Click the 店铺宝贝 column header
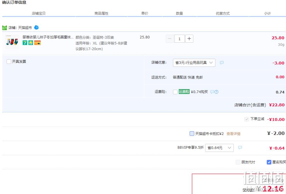Screen dimensions: 286x194 pos(38,13)
